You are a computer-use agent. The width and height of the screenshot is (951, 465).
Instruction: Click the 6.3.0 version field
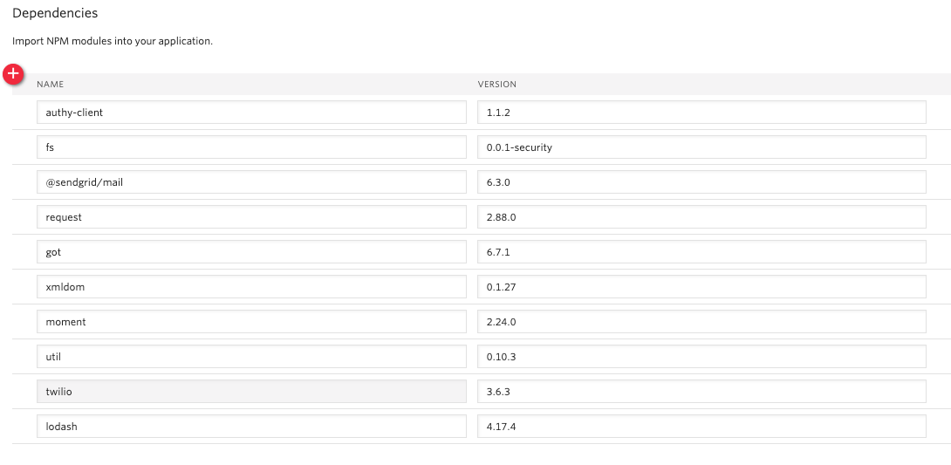pos(701,181)
